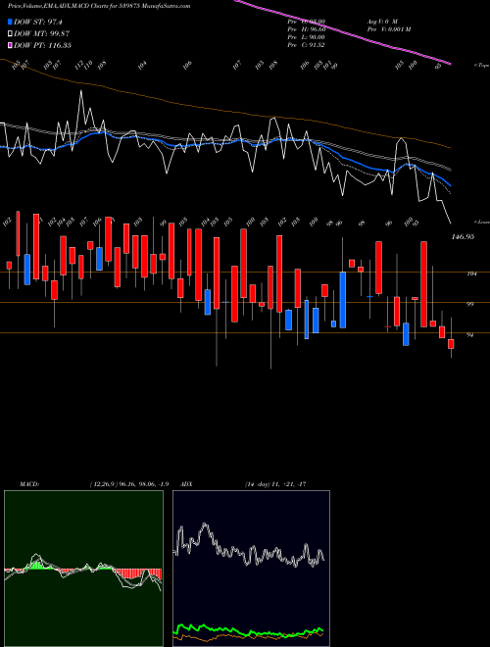Select the 'DOW ST: 97.4' legend text
Viewport: 490px width, 647px height.
point(38,22)
